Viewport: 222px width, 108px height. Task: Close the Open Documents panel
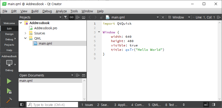coord(83,75)
